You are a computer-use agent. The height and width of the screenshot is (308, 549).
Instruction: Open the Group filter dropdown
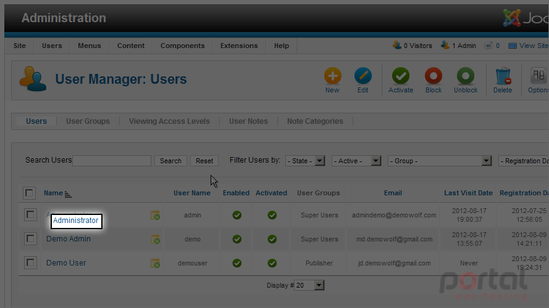pyautogui.click(x=440, y=161)
